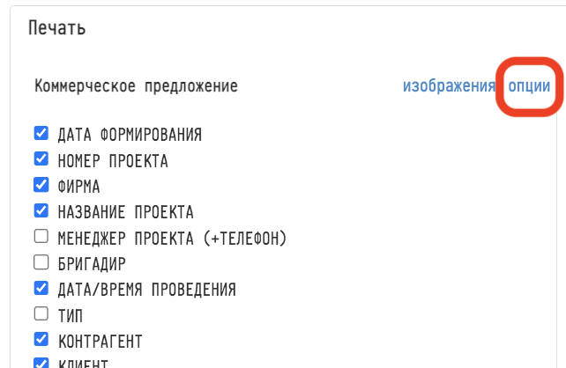Click the Коммерческое предложение title text
Image resolution: width=566 pixels, height=368 pixels.
pos(136,86)
